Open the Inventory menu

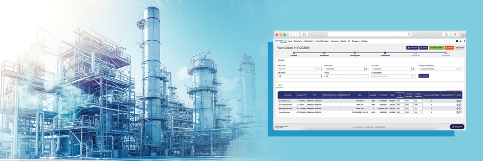(335, 41)
